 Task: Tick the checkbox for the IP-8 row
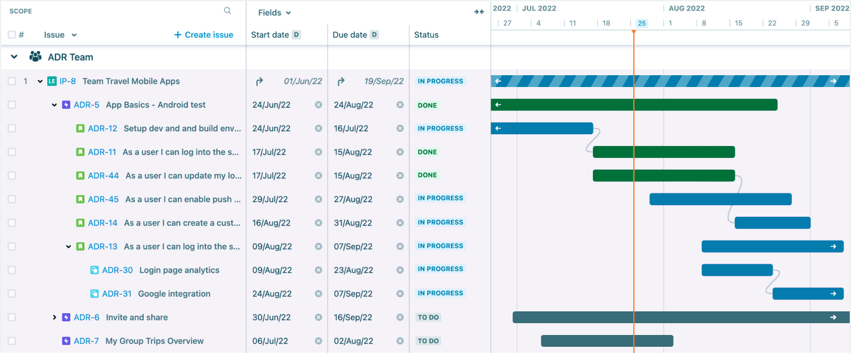(12, 81)
